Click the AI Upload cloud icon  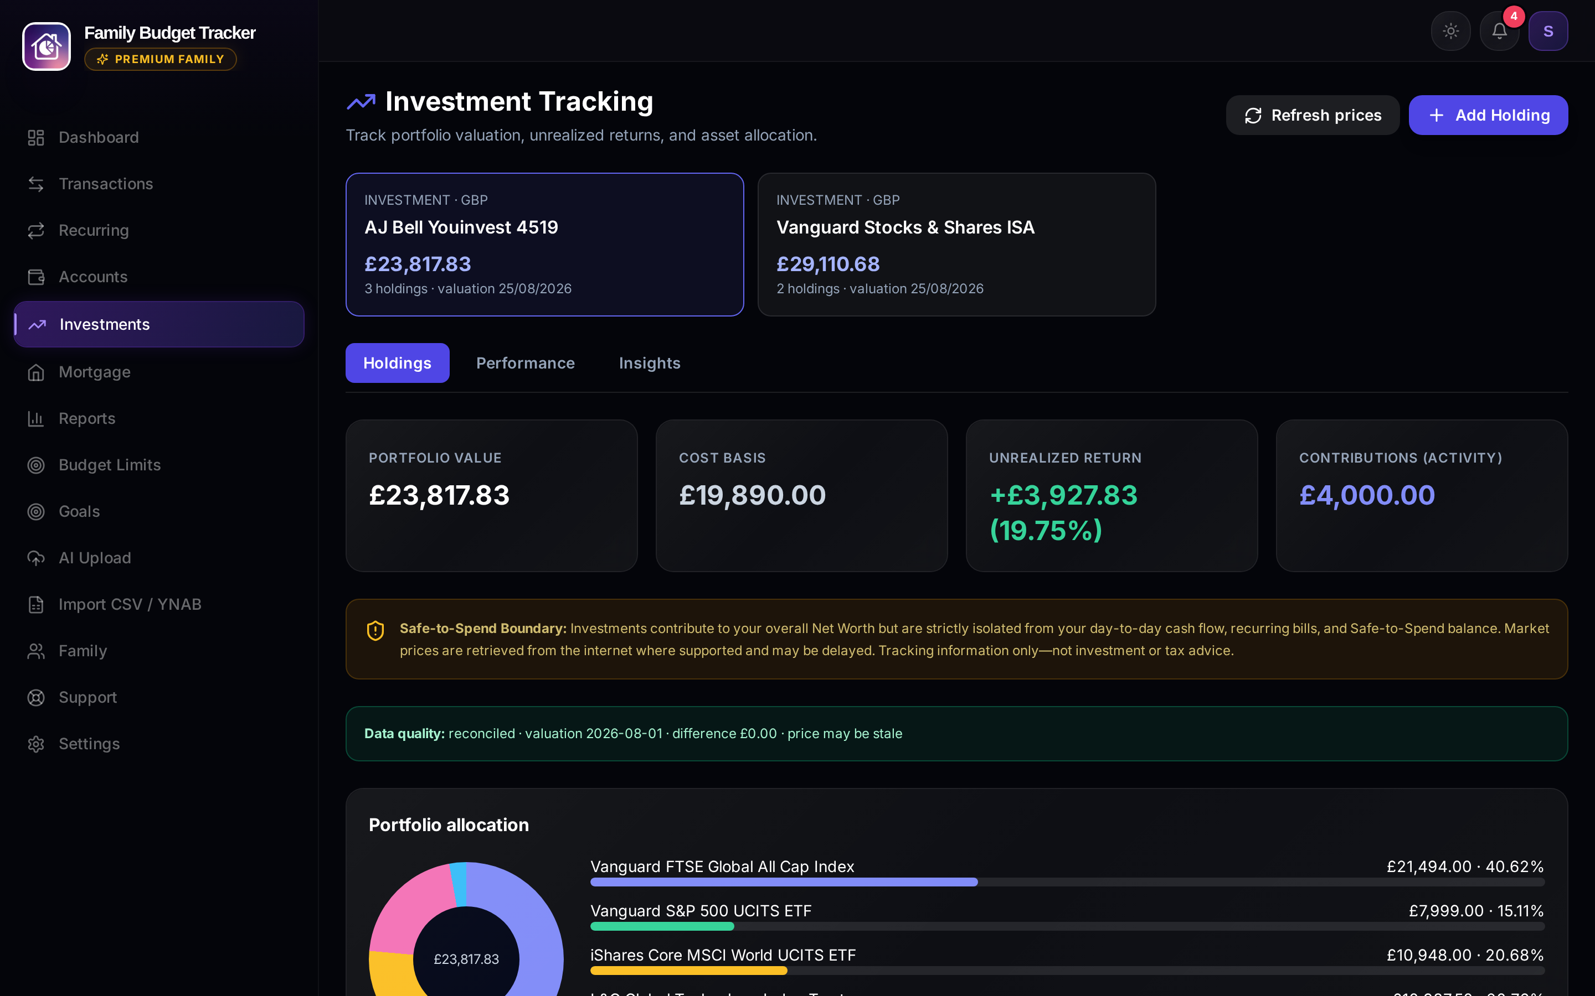(x=36, y=558)
